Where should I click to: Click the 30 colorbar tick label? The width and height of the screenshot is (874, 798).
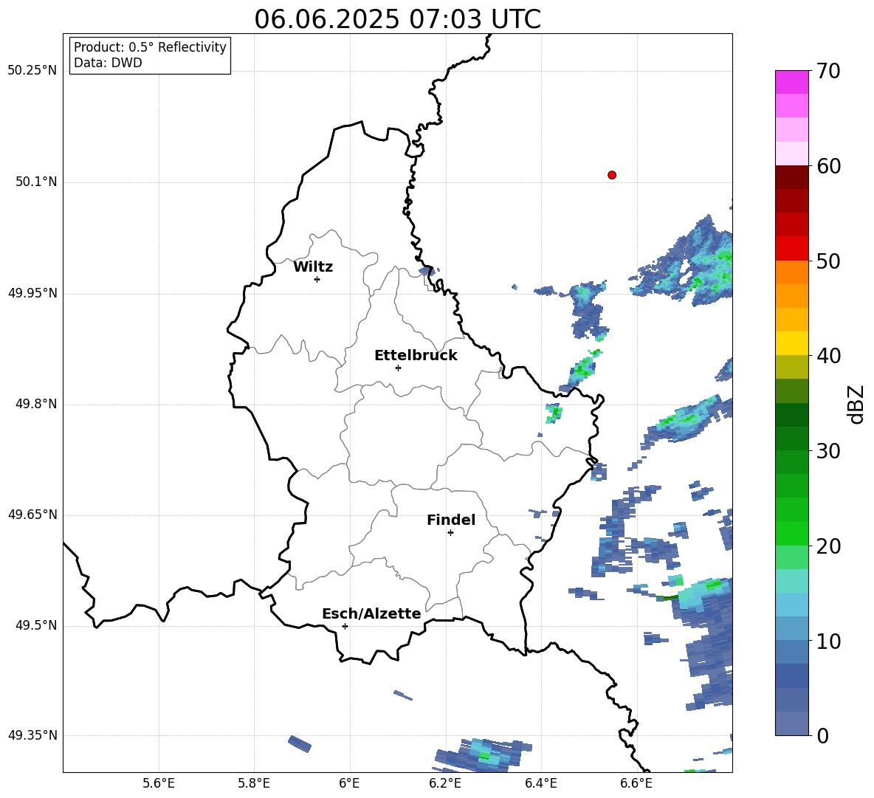tap(829, 451)
